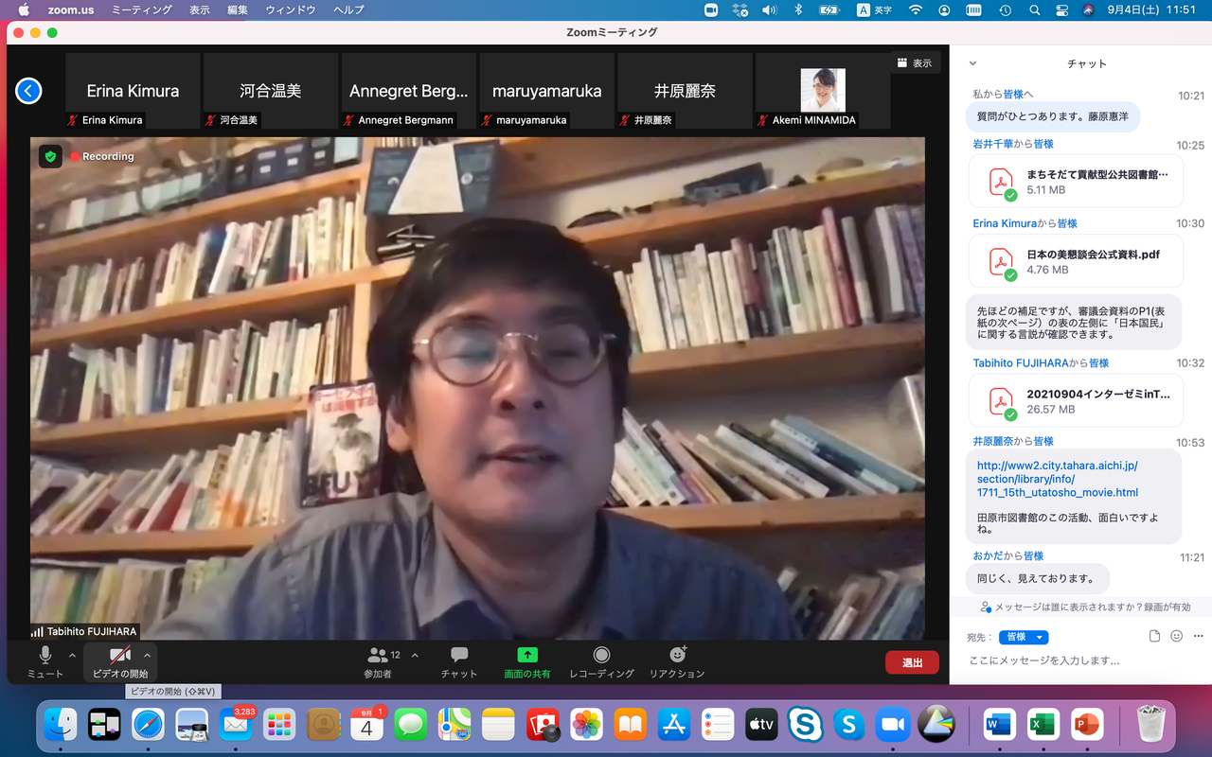Open the emoji picker in chat

(x=1176, y=637)
